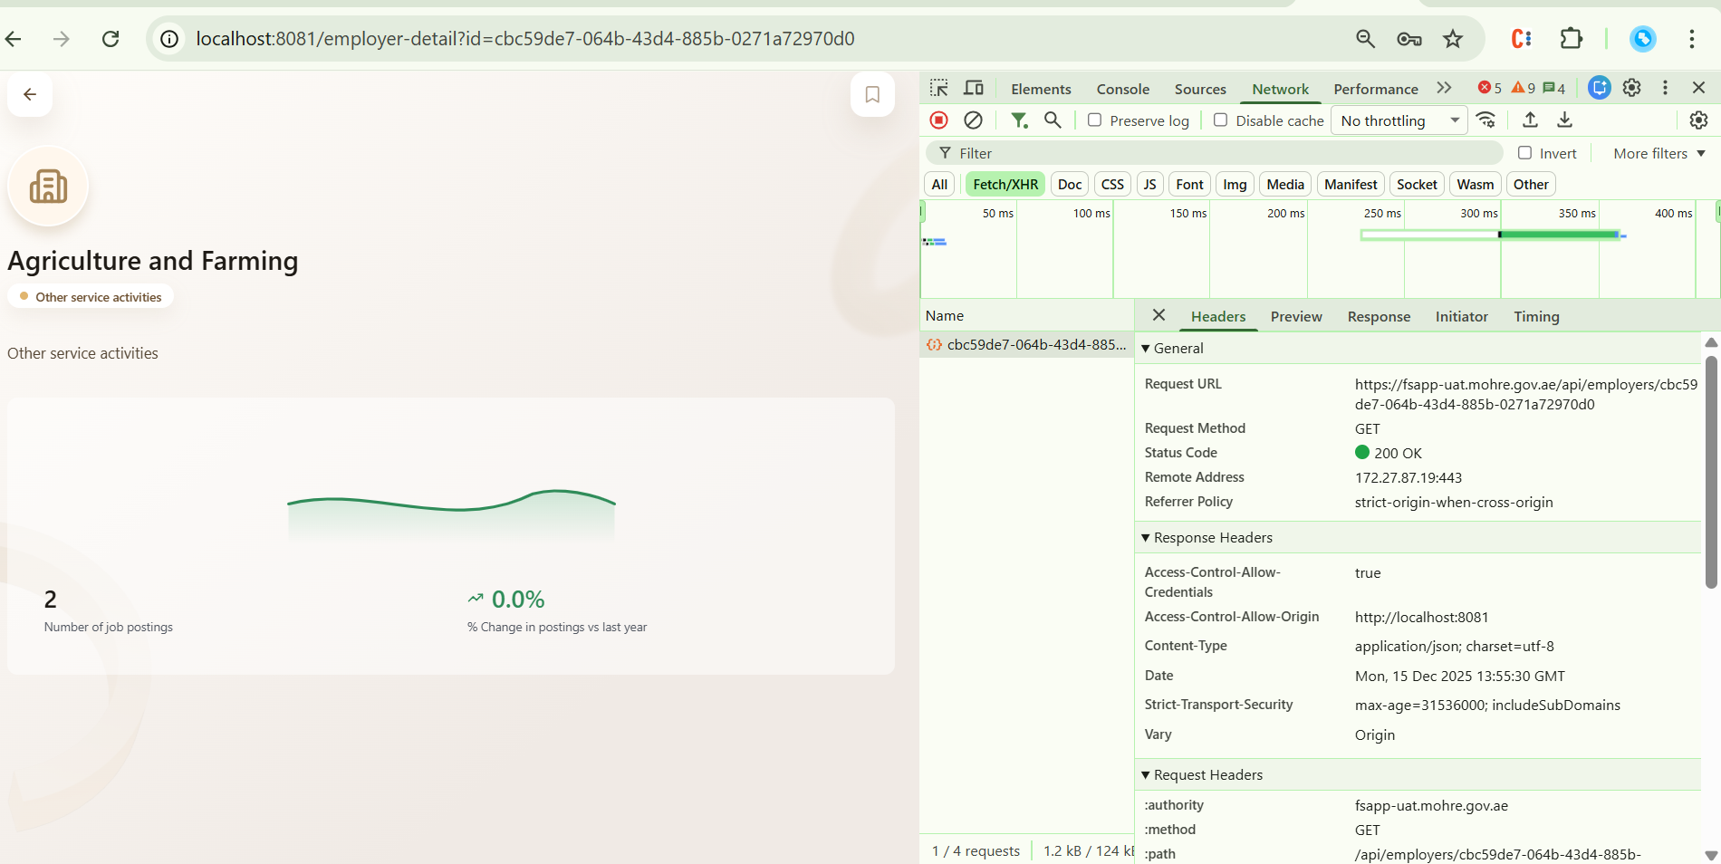The image size is (1721, 864).
Task: Switch to the Console tab
Action: coord(1123,89)
